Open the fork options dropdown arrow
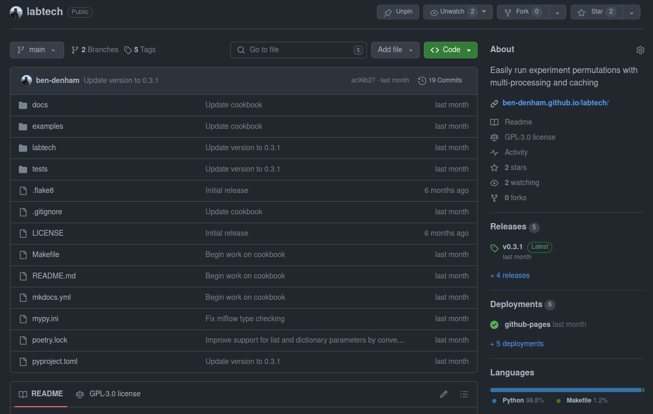The image size is (653, 414). click(557, 13)
